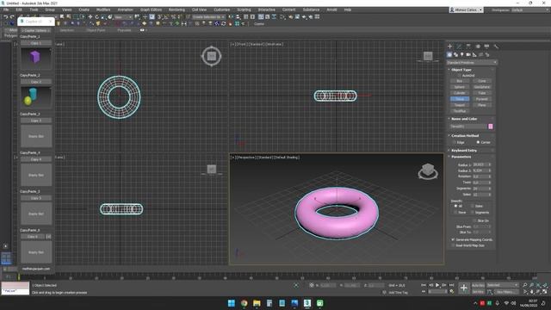Switch to 3ds Max taskbar icon
This screenshot has height=310, width=551.
[x=307, y=303]
